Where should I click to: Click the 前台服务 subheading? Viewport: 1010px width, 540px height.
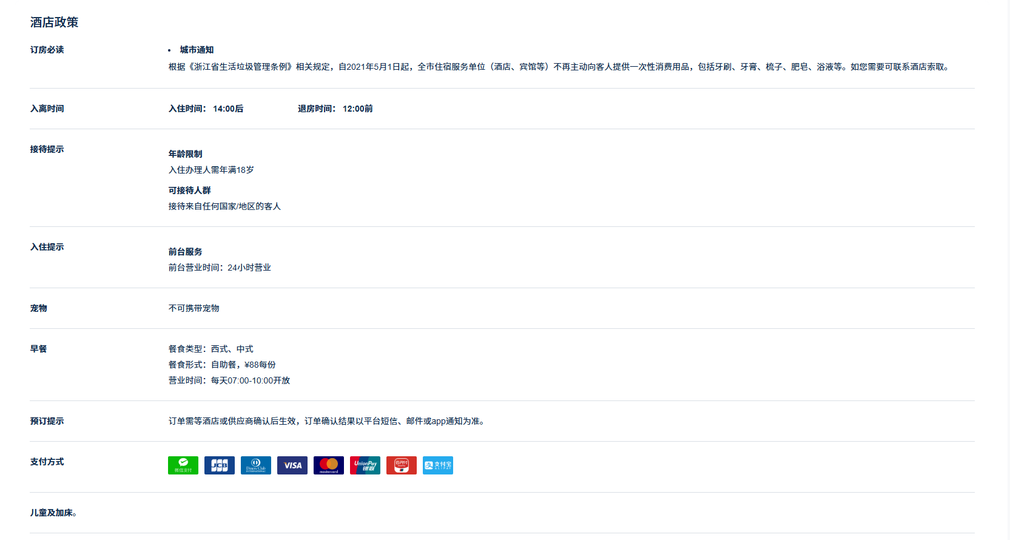[x=186, y=252]
